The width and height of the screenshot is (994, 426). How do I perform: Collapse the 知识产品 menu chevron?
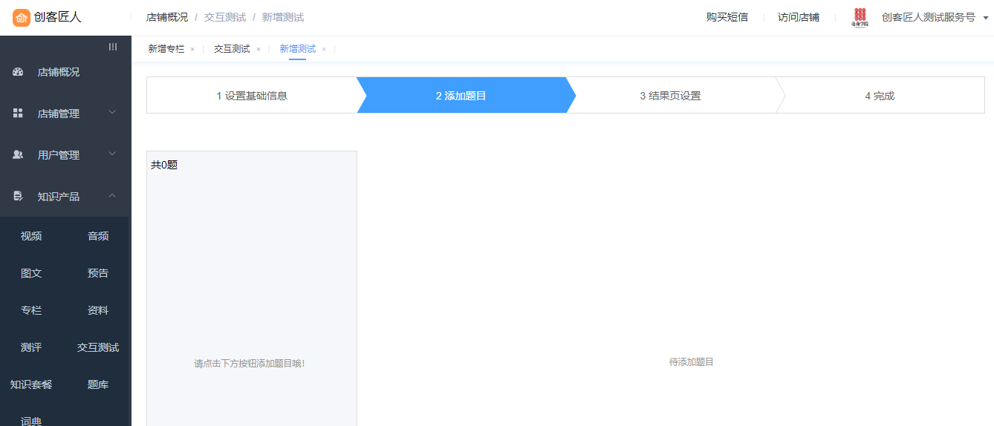[x=112, y=196]
